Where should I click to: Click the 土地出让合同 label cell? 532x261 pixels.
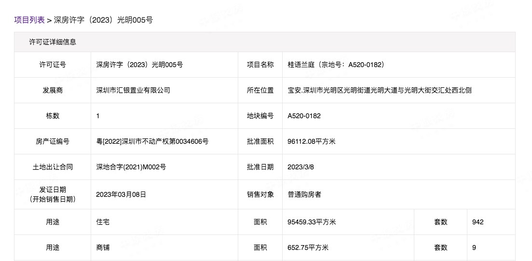pos(53,167)
